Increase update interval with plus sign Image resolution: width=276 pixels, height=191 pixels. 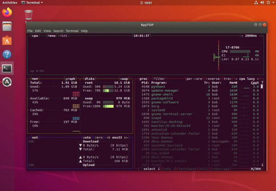242,36
